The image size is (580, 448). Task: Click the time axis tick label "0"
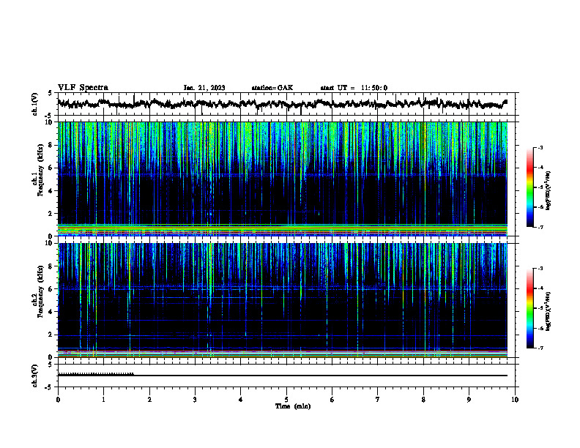tap(58, 400)
